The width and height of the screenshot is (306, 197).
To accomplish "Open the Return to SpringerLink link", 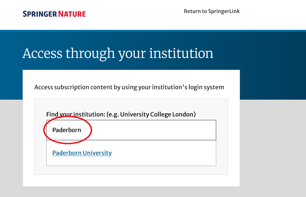I will pyautogui.click(x=212, y=11).
